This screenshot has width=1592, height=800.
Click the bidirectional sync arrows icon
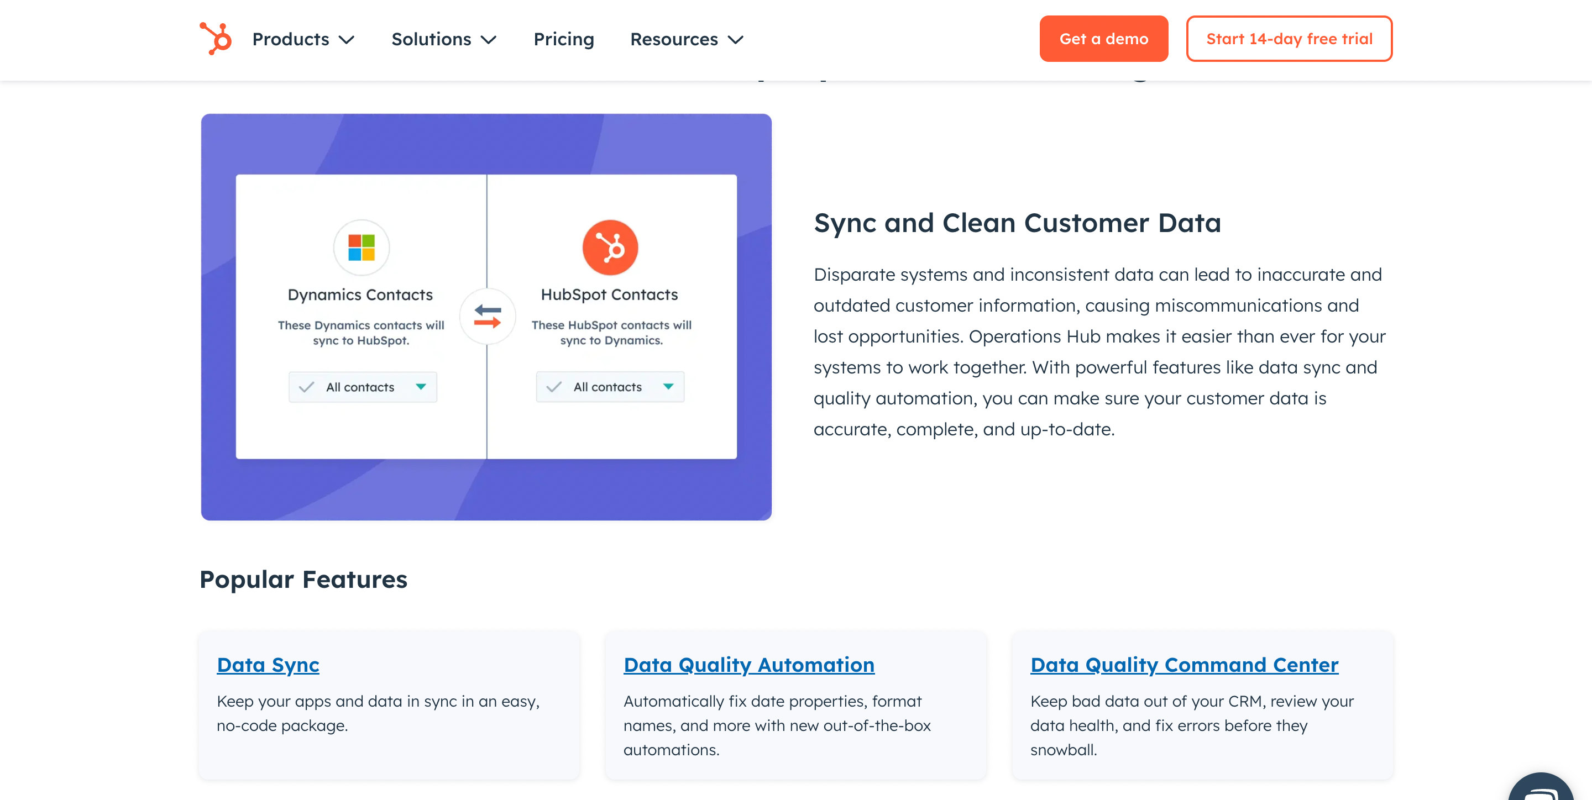point(488,316)
